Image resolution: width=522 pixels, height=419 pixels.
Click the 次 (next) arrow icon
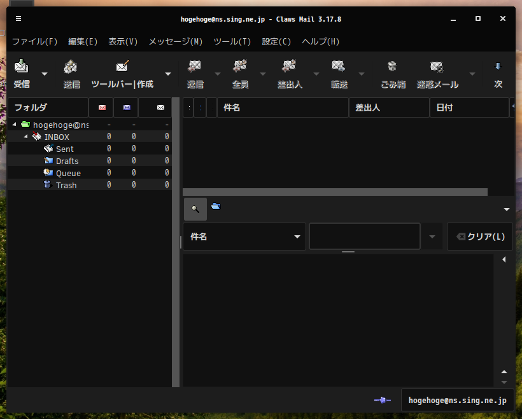[498, 66]
